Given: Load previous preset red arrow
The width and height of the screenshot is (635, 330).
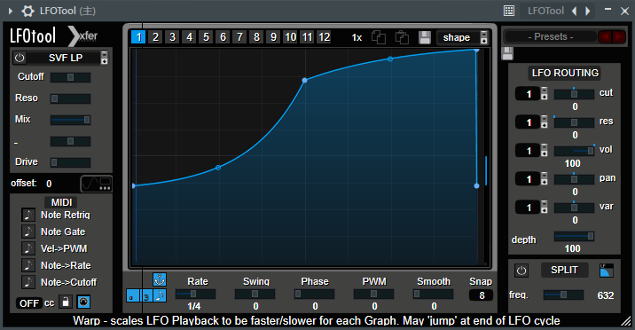Looking at the screenshot, I should click(x=606, y=37).
